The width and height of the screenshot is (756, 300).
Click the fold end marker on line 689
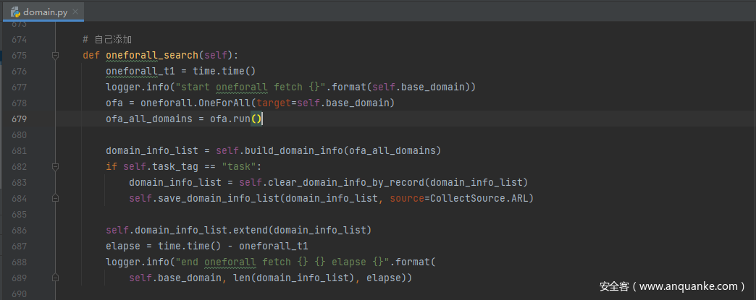[x=55, y=278]
